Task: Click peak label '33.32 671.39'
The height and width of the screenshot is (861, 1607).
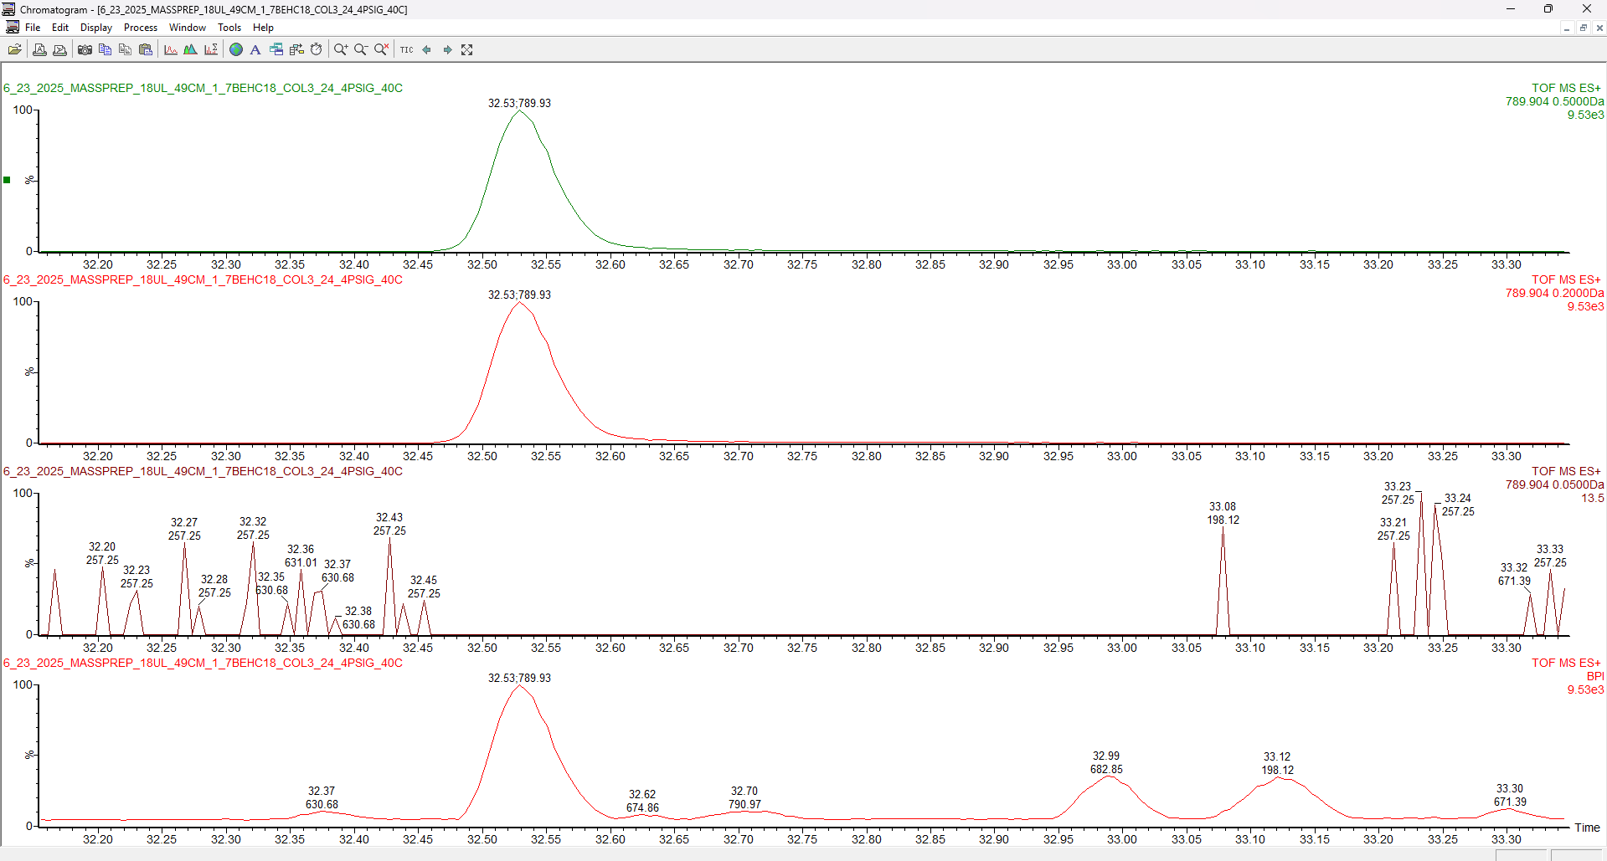Action: tap(1514, 574)
